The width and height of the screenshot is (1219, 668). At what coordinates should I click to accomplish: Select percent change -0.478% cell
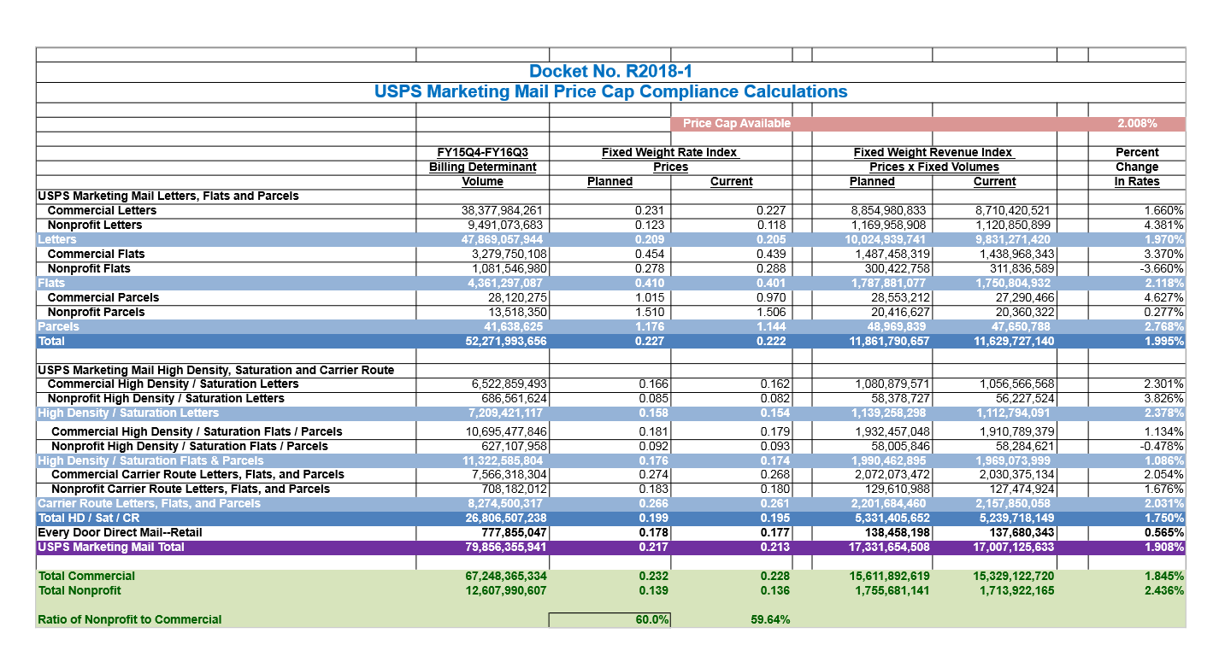(1162, 447)
